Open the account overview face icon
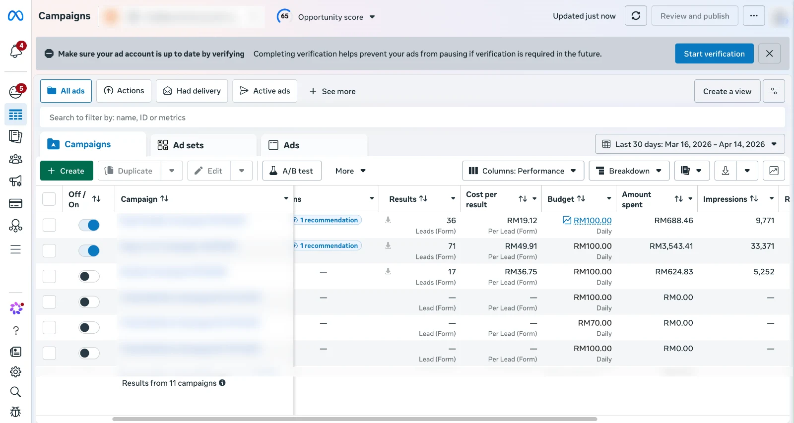Viewport: 794px width, 423px height. tap(16, 92)
